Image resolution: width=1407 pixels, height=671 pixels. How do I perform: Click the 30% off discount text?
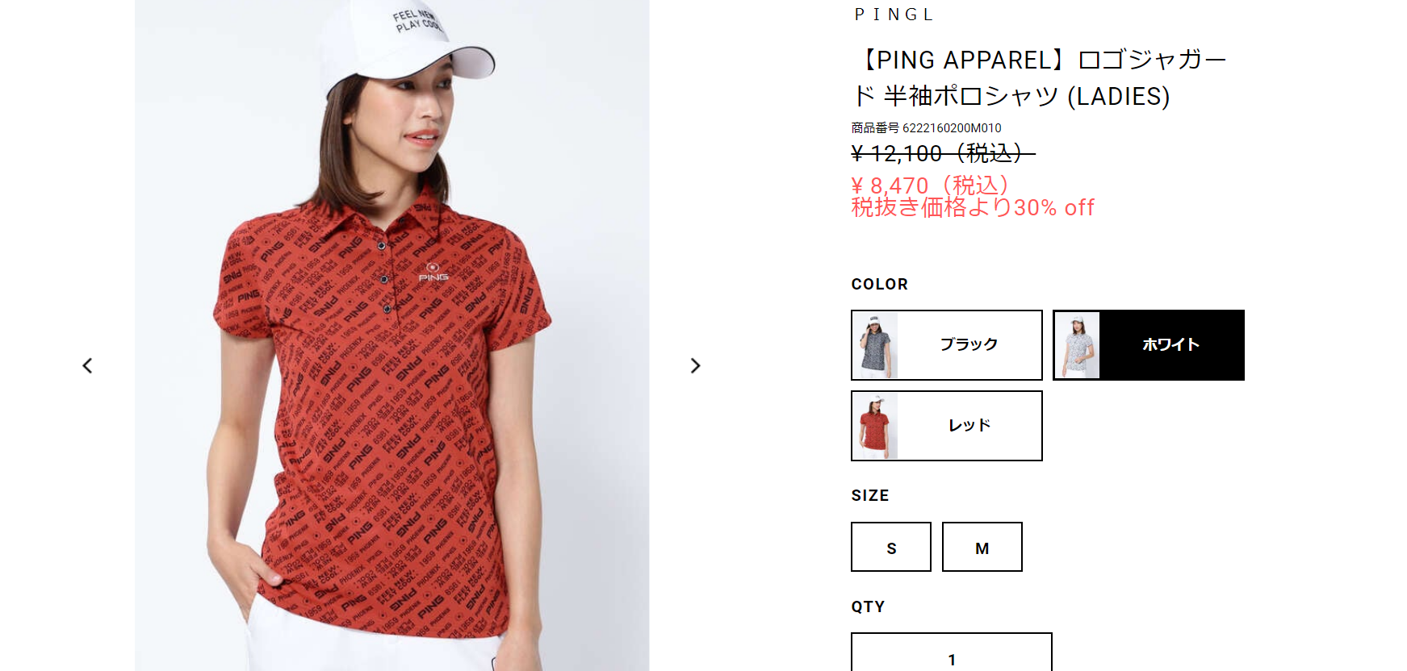(x=1054, y=208)
